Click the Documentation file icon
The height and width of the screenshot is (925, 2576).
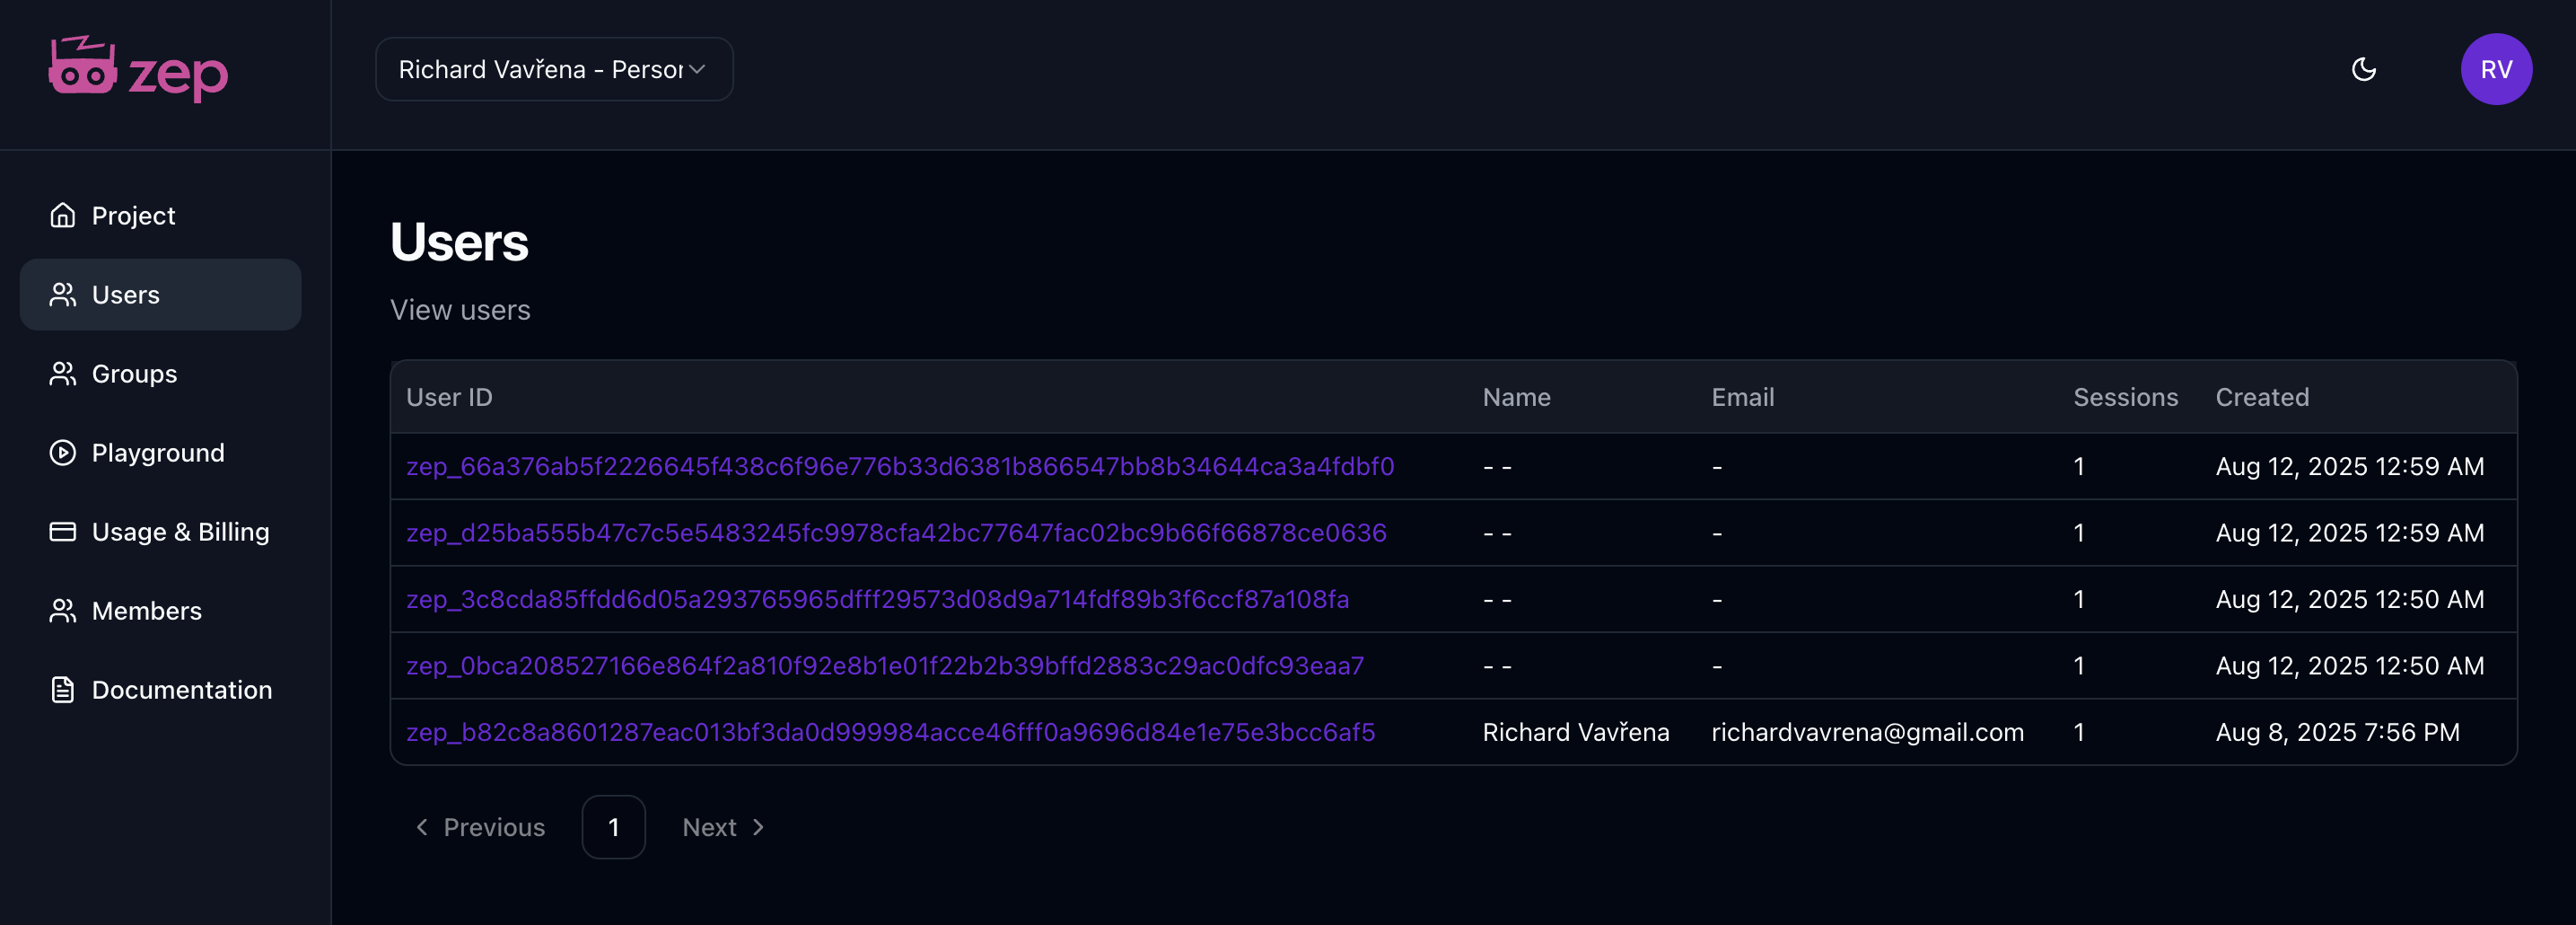(x=63, y=690)
